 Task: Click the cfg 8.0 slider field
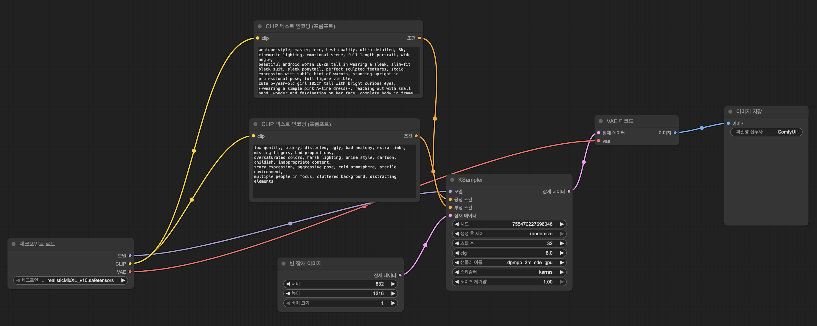pyautogui.click(x=509, y=253)
